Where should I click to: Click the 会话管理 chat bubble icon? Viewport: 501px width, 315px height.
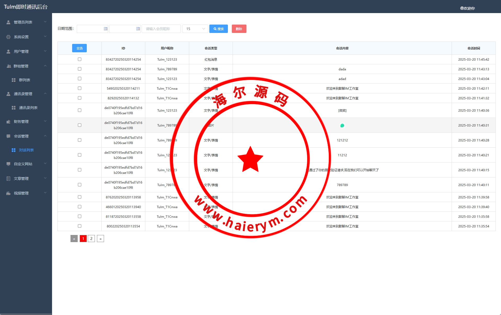8,136
